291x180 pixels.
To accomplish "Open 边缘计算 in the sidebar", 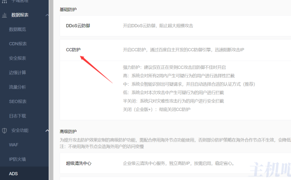I will tap(17, 72).
